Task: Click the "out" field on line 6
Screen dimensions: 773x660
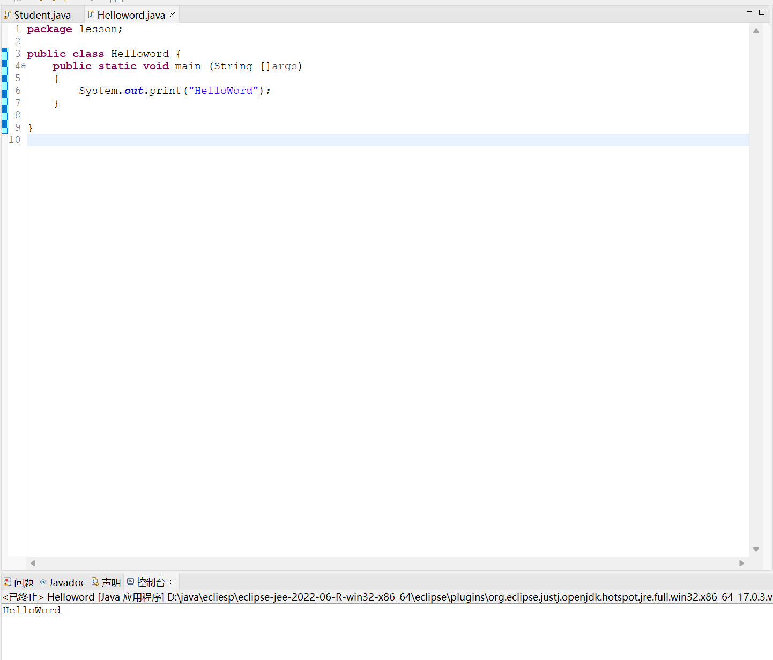Action: [x=134, y=91]
